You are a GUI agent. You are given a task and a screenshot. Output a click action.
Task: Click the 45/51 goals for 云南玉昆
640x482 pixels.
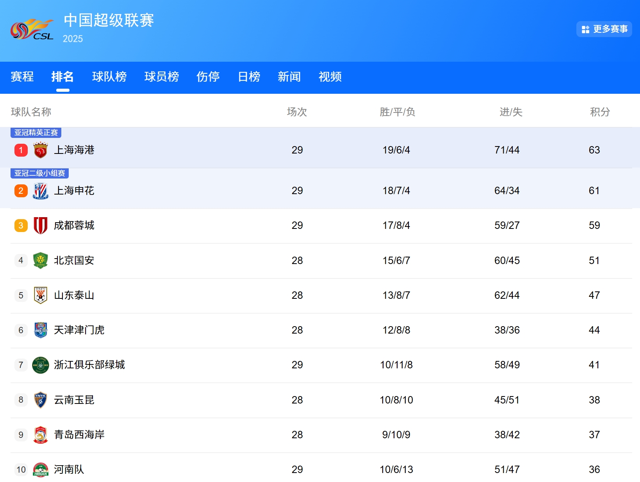507,400
